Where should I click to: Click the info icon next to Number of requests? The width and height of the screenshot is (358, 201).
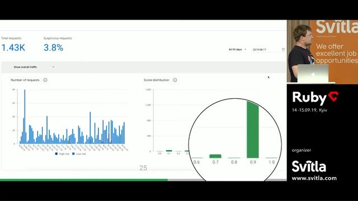(45, 80)
